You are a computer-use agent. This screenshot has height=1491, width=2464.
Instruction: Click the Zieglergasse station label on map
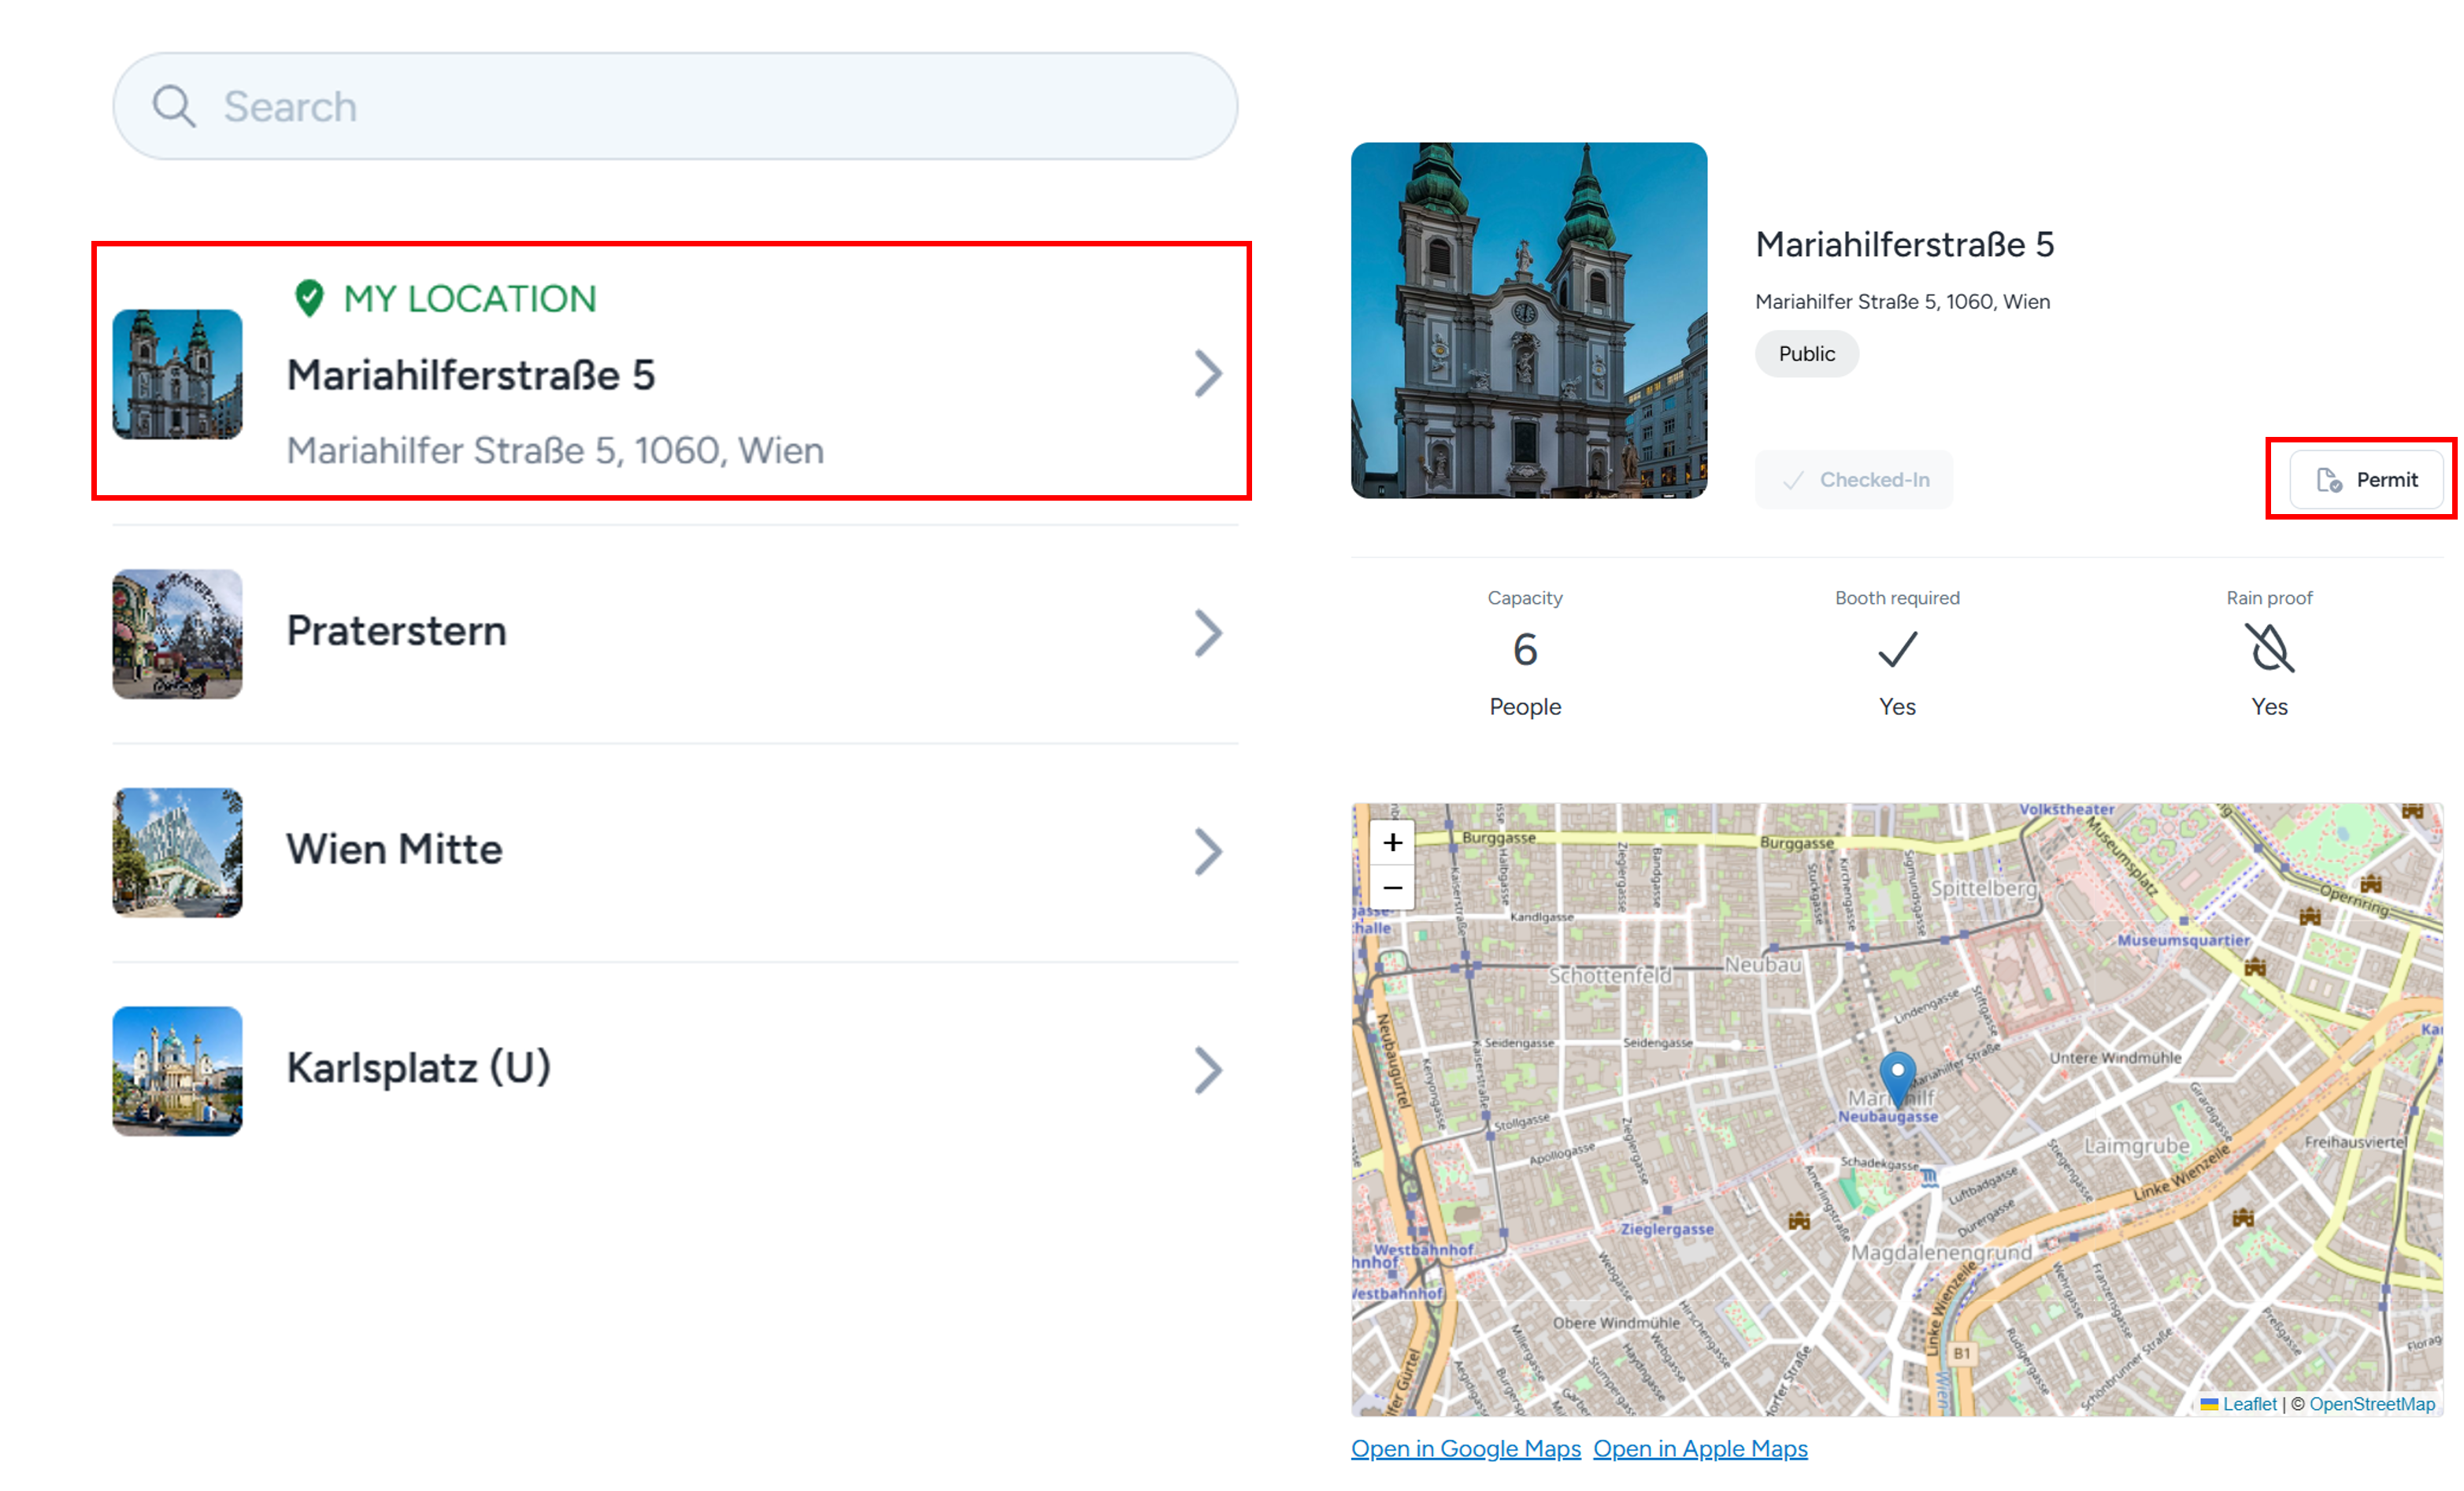pos(1667,1229)
